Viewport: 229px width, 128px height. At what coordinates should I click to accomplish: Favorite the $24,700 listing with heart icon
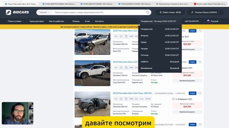(x=200, y=93)
